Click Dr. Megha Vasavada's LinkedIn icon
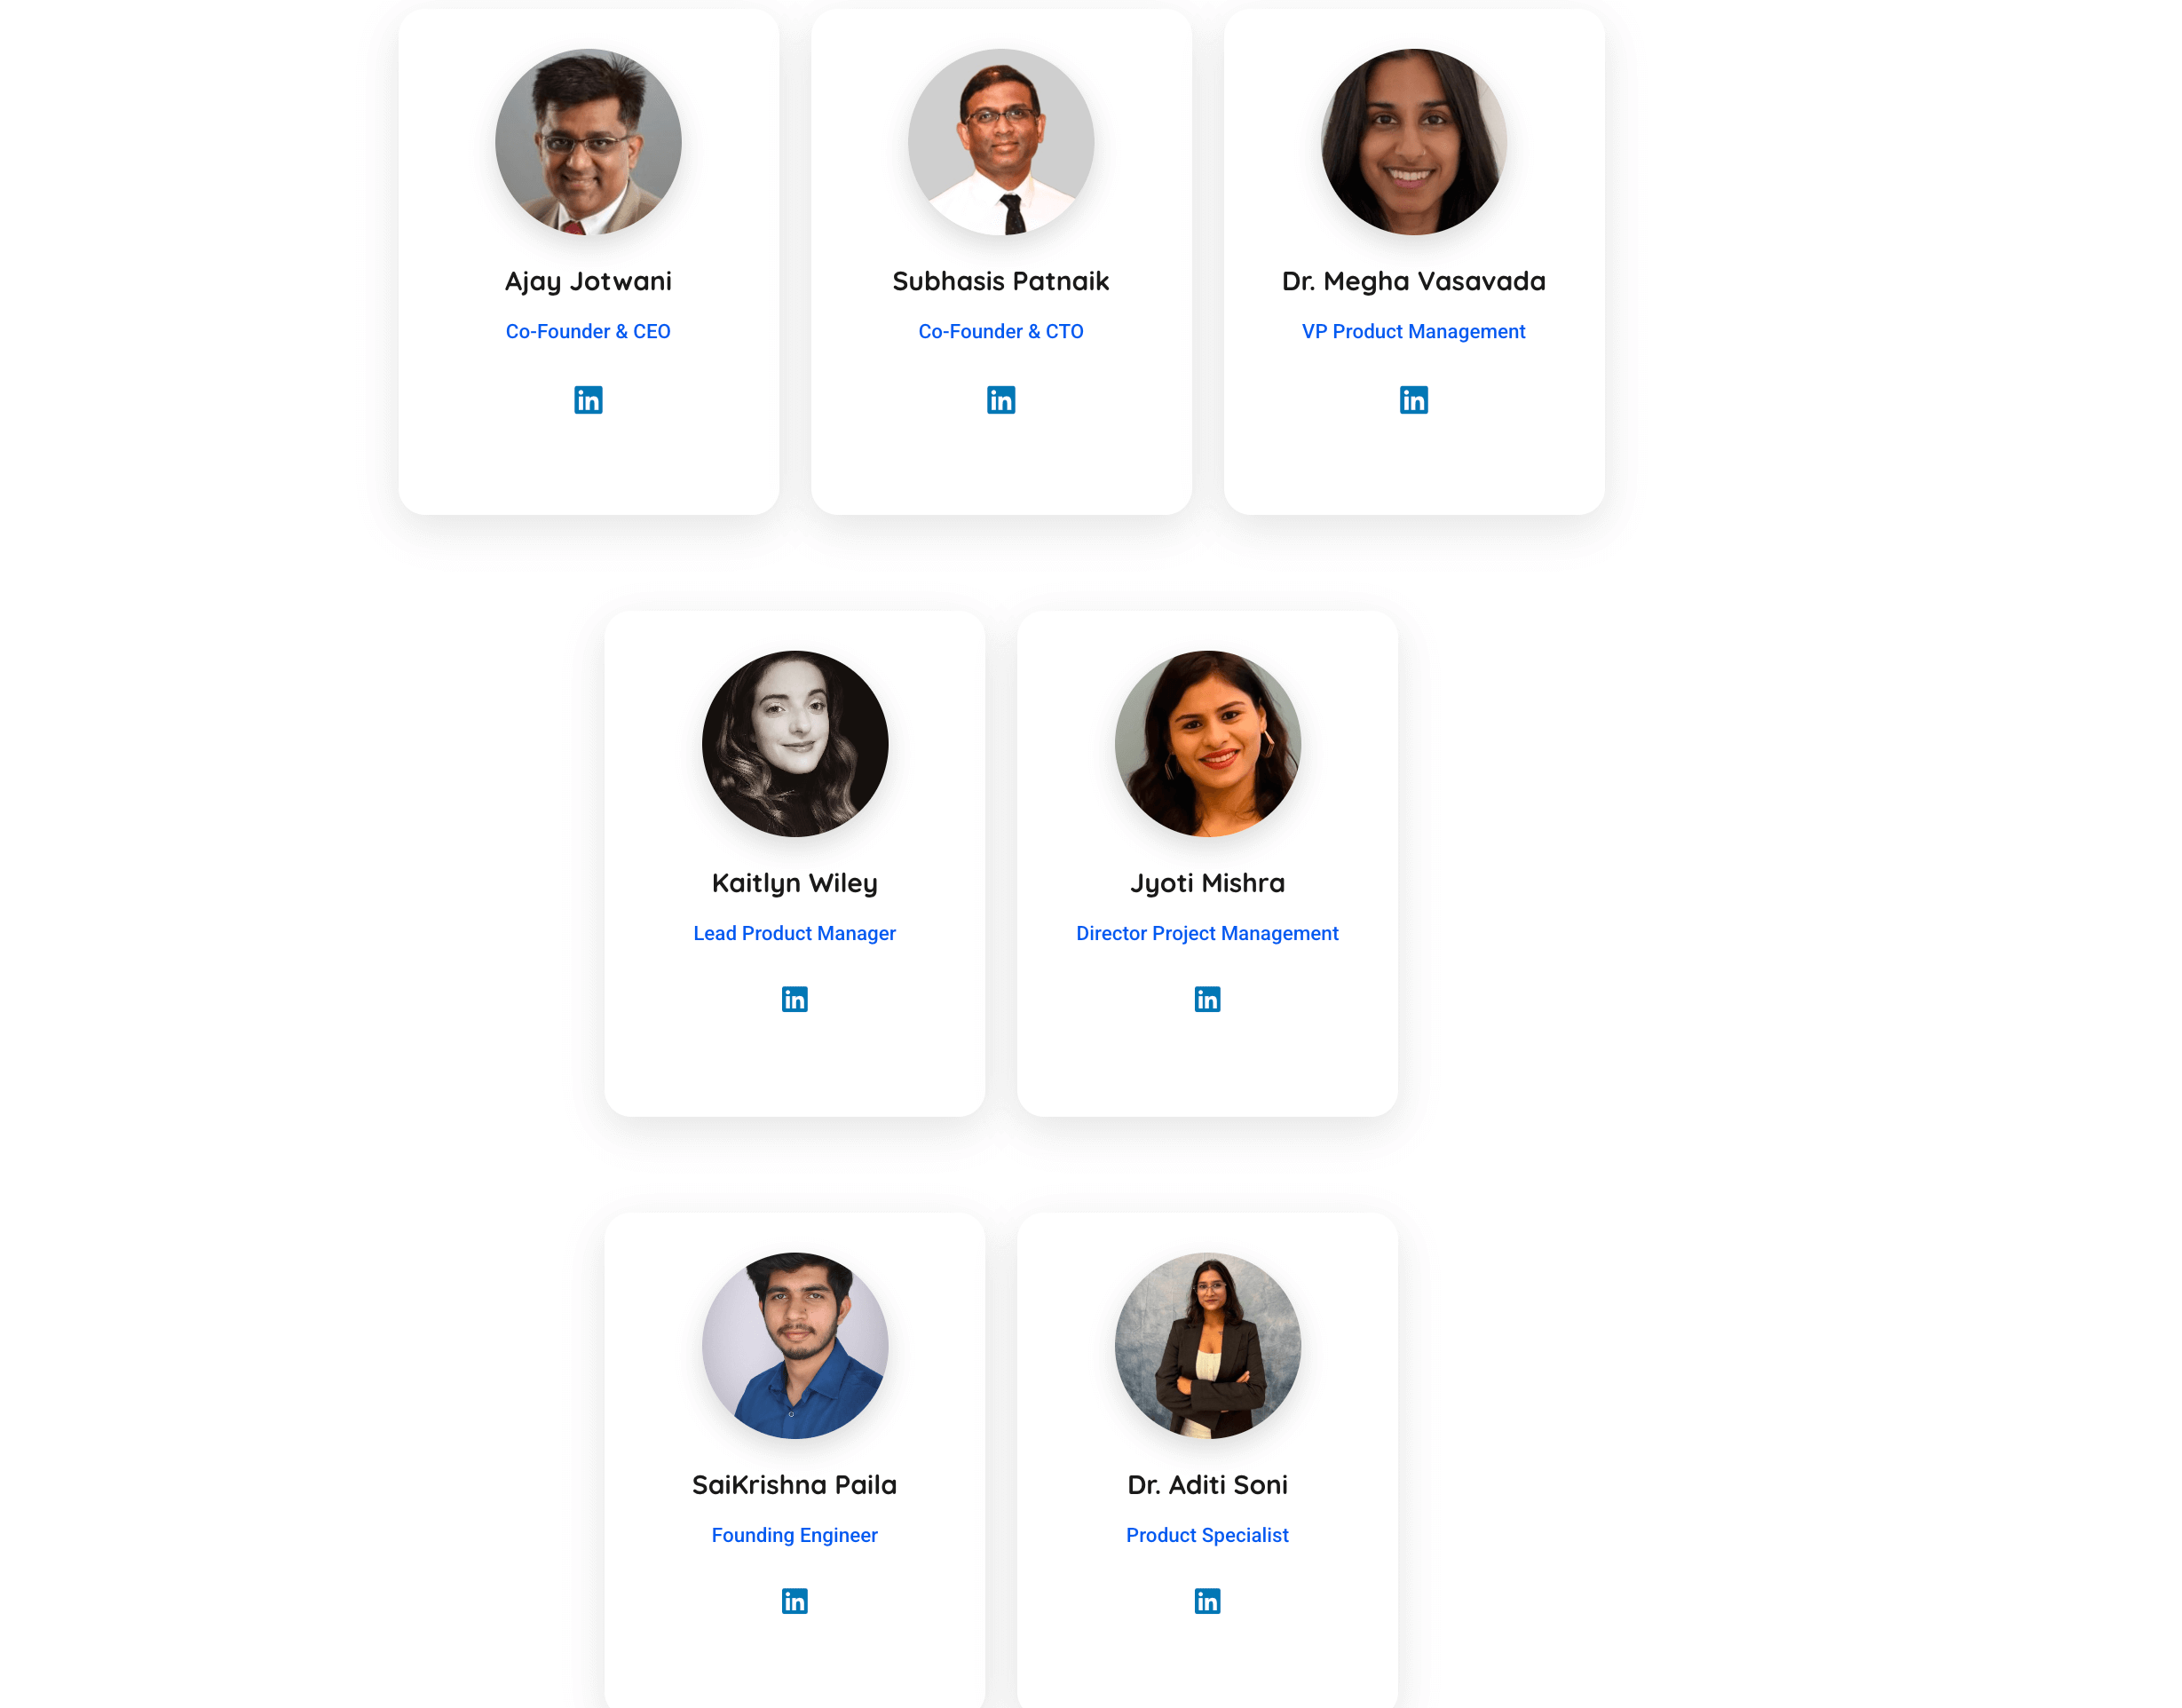 coord(1413,400)
